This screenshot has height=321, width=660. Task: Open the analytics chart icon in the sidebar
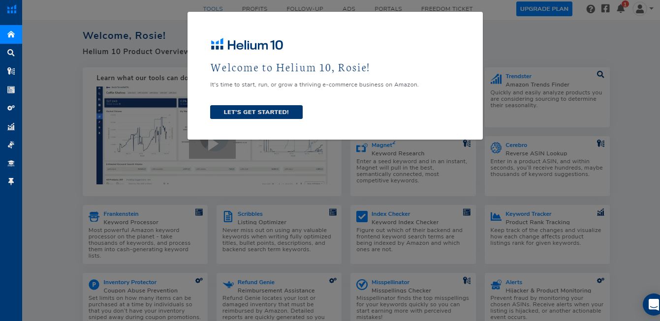click(x=11, y=127)
